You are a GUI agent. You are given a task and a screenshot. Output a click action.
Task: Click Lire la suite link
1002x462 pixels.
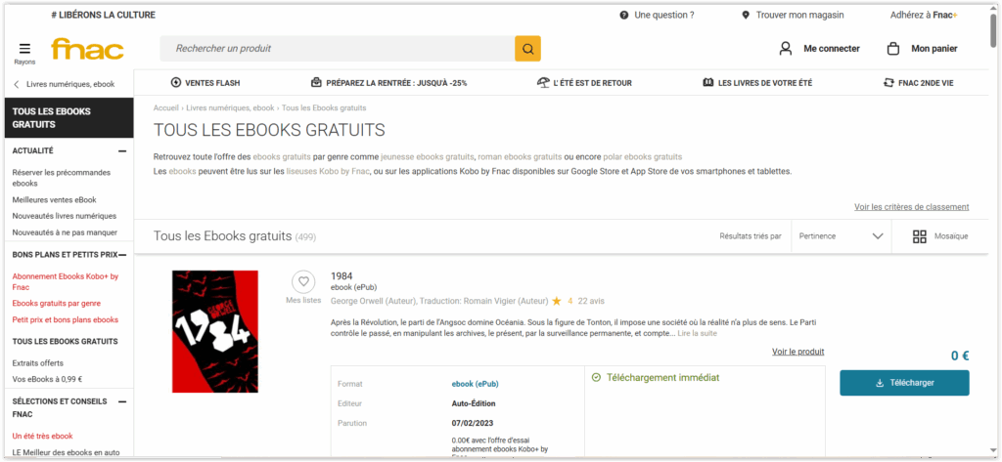pyautogui.click(x=697, y=333)
